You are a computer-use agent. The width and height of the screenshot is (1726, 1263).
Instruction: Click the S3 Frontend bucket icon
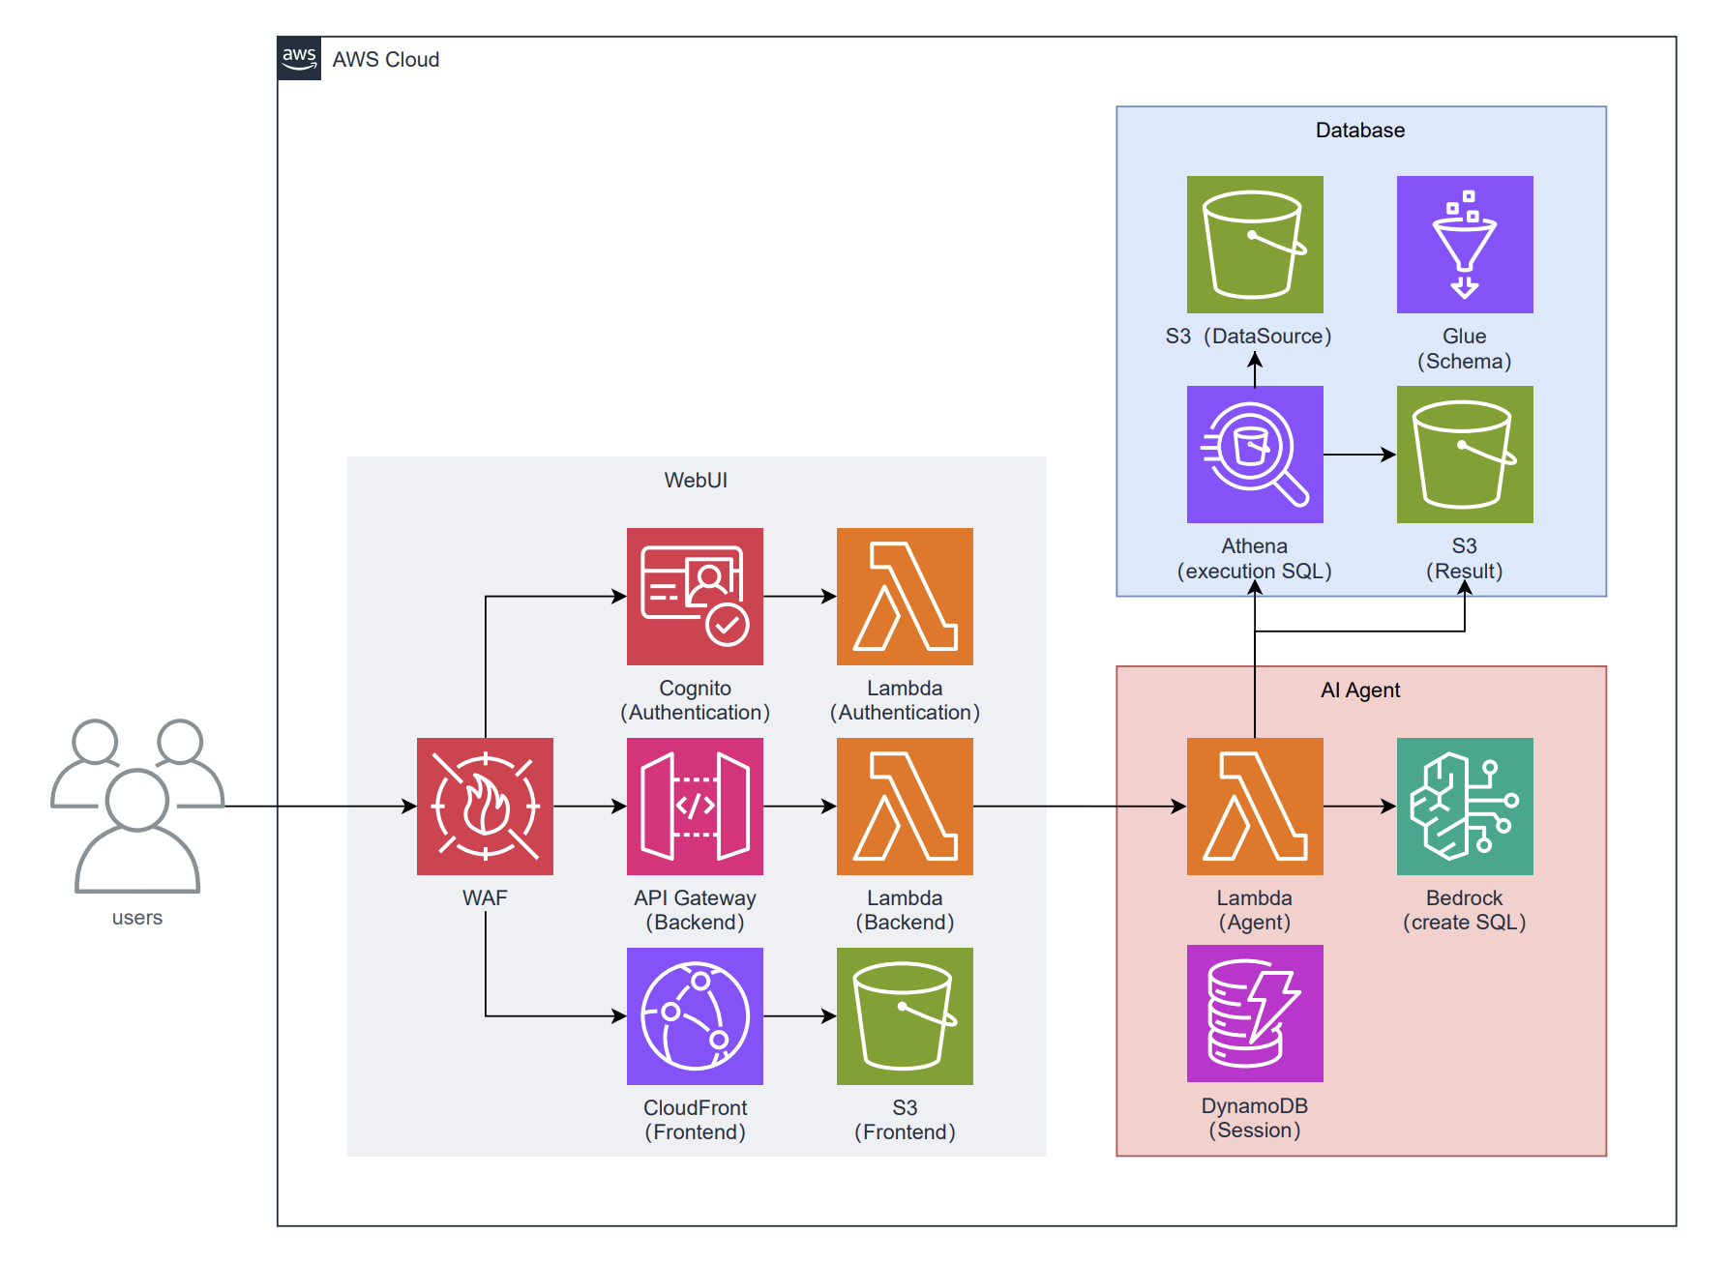coord(905,1015)
